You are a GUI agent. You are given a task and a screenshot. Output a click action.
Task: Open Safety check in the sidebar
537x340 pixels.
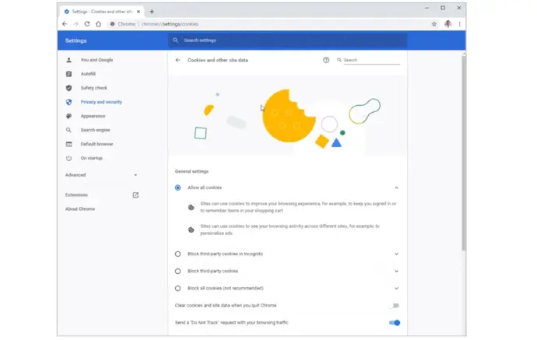93,88
